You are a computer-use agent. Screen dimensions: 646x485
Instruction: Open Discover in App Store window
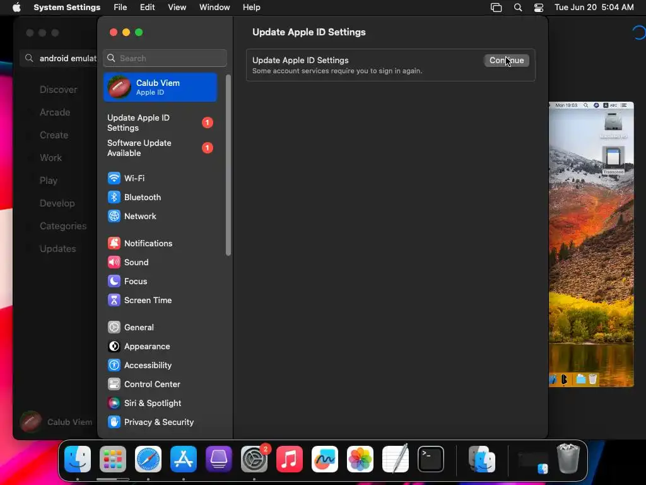pyautogui.click(x=58, y=90)
